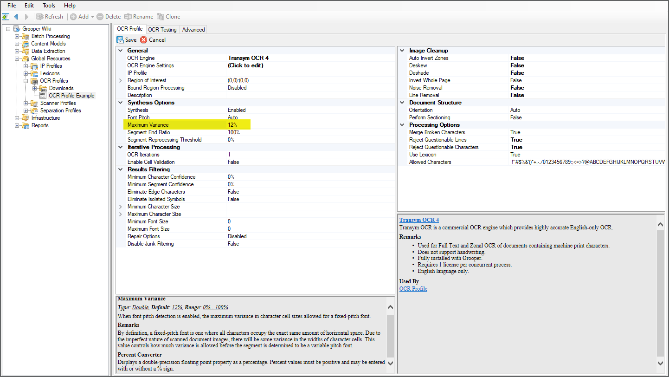Open the Add dropdown arrow
Viewport: 669px width, 377px height.
[x=92, y=17]
